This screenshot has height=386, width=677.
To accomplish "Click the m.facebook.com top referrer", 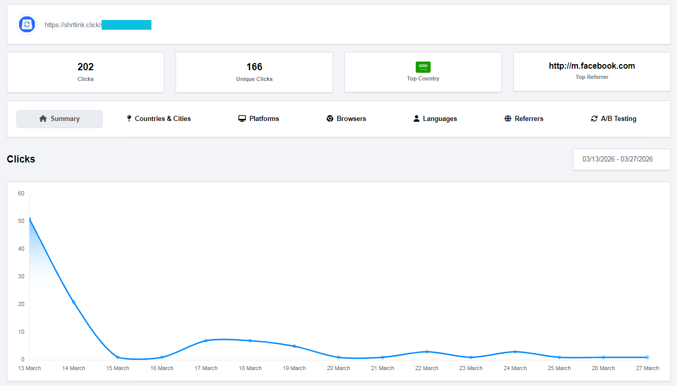I will (x=591, y=66).
